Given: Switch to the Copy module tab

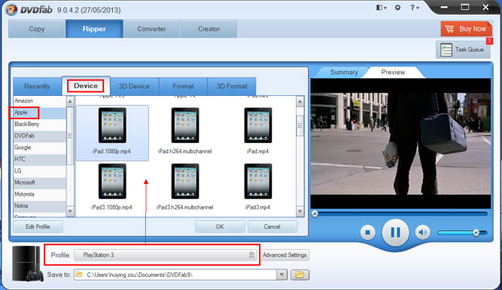Looking at the screenshot, I should point(37,29).
